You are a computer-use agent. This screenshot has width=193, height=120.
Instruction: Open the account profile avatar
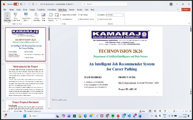171,4
